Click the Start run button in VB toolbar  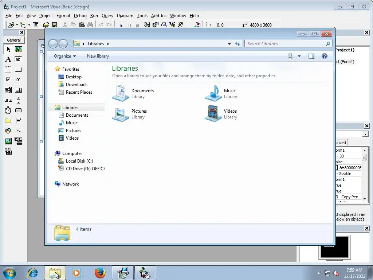pyautogui.click(x=121, y=25)
